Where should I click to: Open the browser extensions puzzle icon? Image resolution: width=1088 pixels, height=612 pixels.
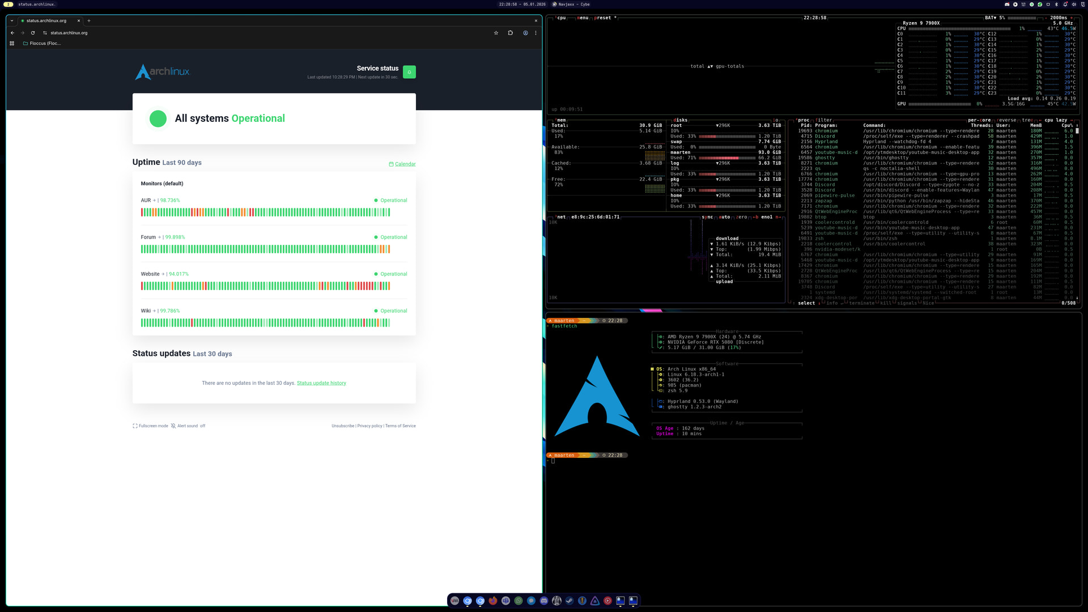click(x=511, y=33)
